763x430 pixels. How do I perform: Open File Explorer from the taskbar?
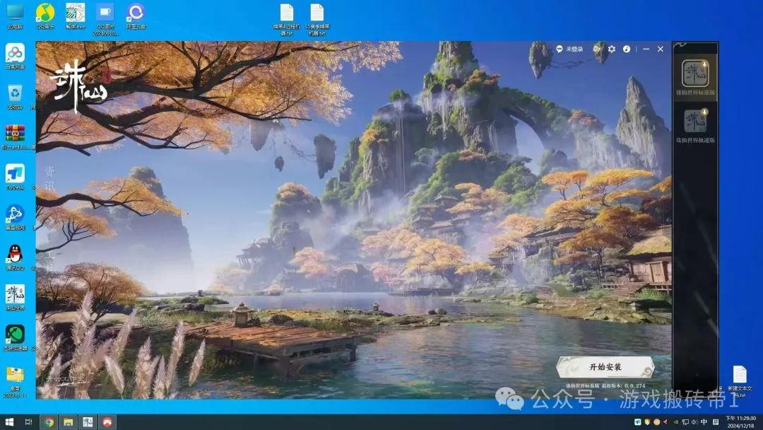68,422
